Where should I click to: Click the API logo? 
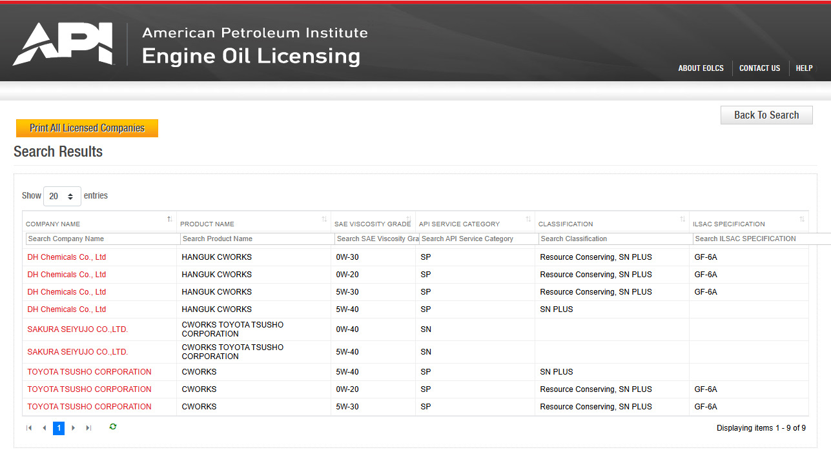pos(63,44)
